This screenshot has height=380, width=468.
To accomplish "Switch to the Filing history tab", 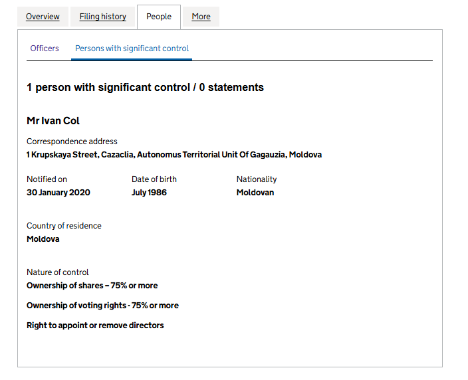I will point(102,17).
